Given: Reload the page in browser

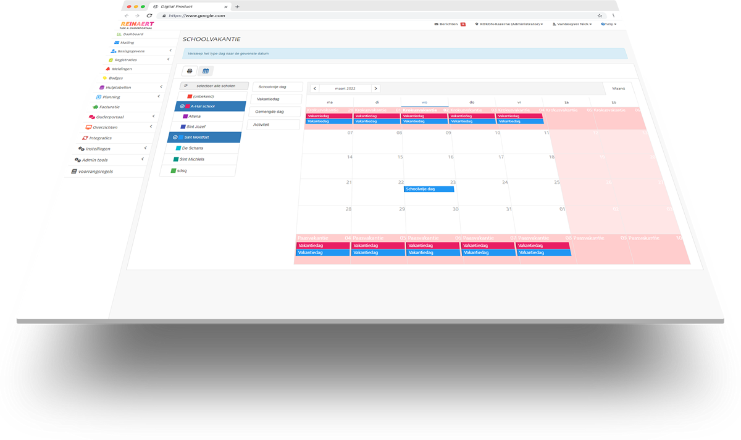Looking at the screenshot, I should [x=149, y=15].
